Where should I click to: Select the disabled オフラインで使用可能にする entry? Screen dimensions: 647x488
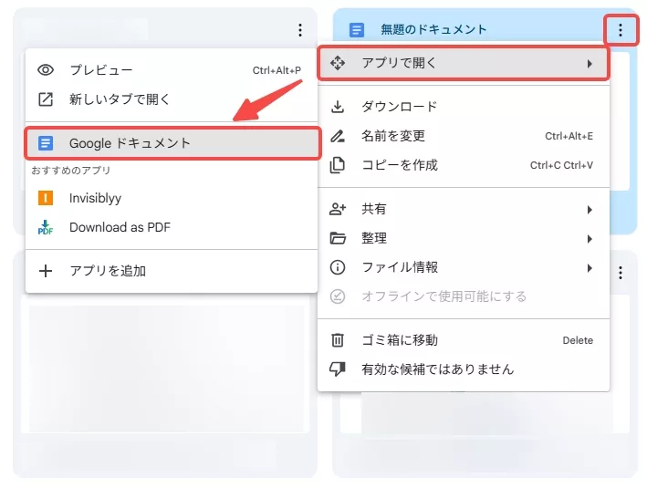point(464,296)
